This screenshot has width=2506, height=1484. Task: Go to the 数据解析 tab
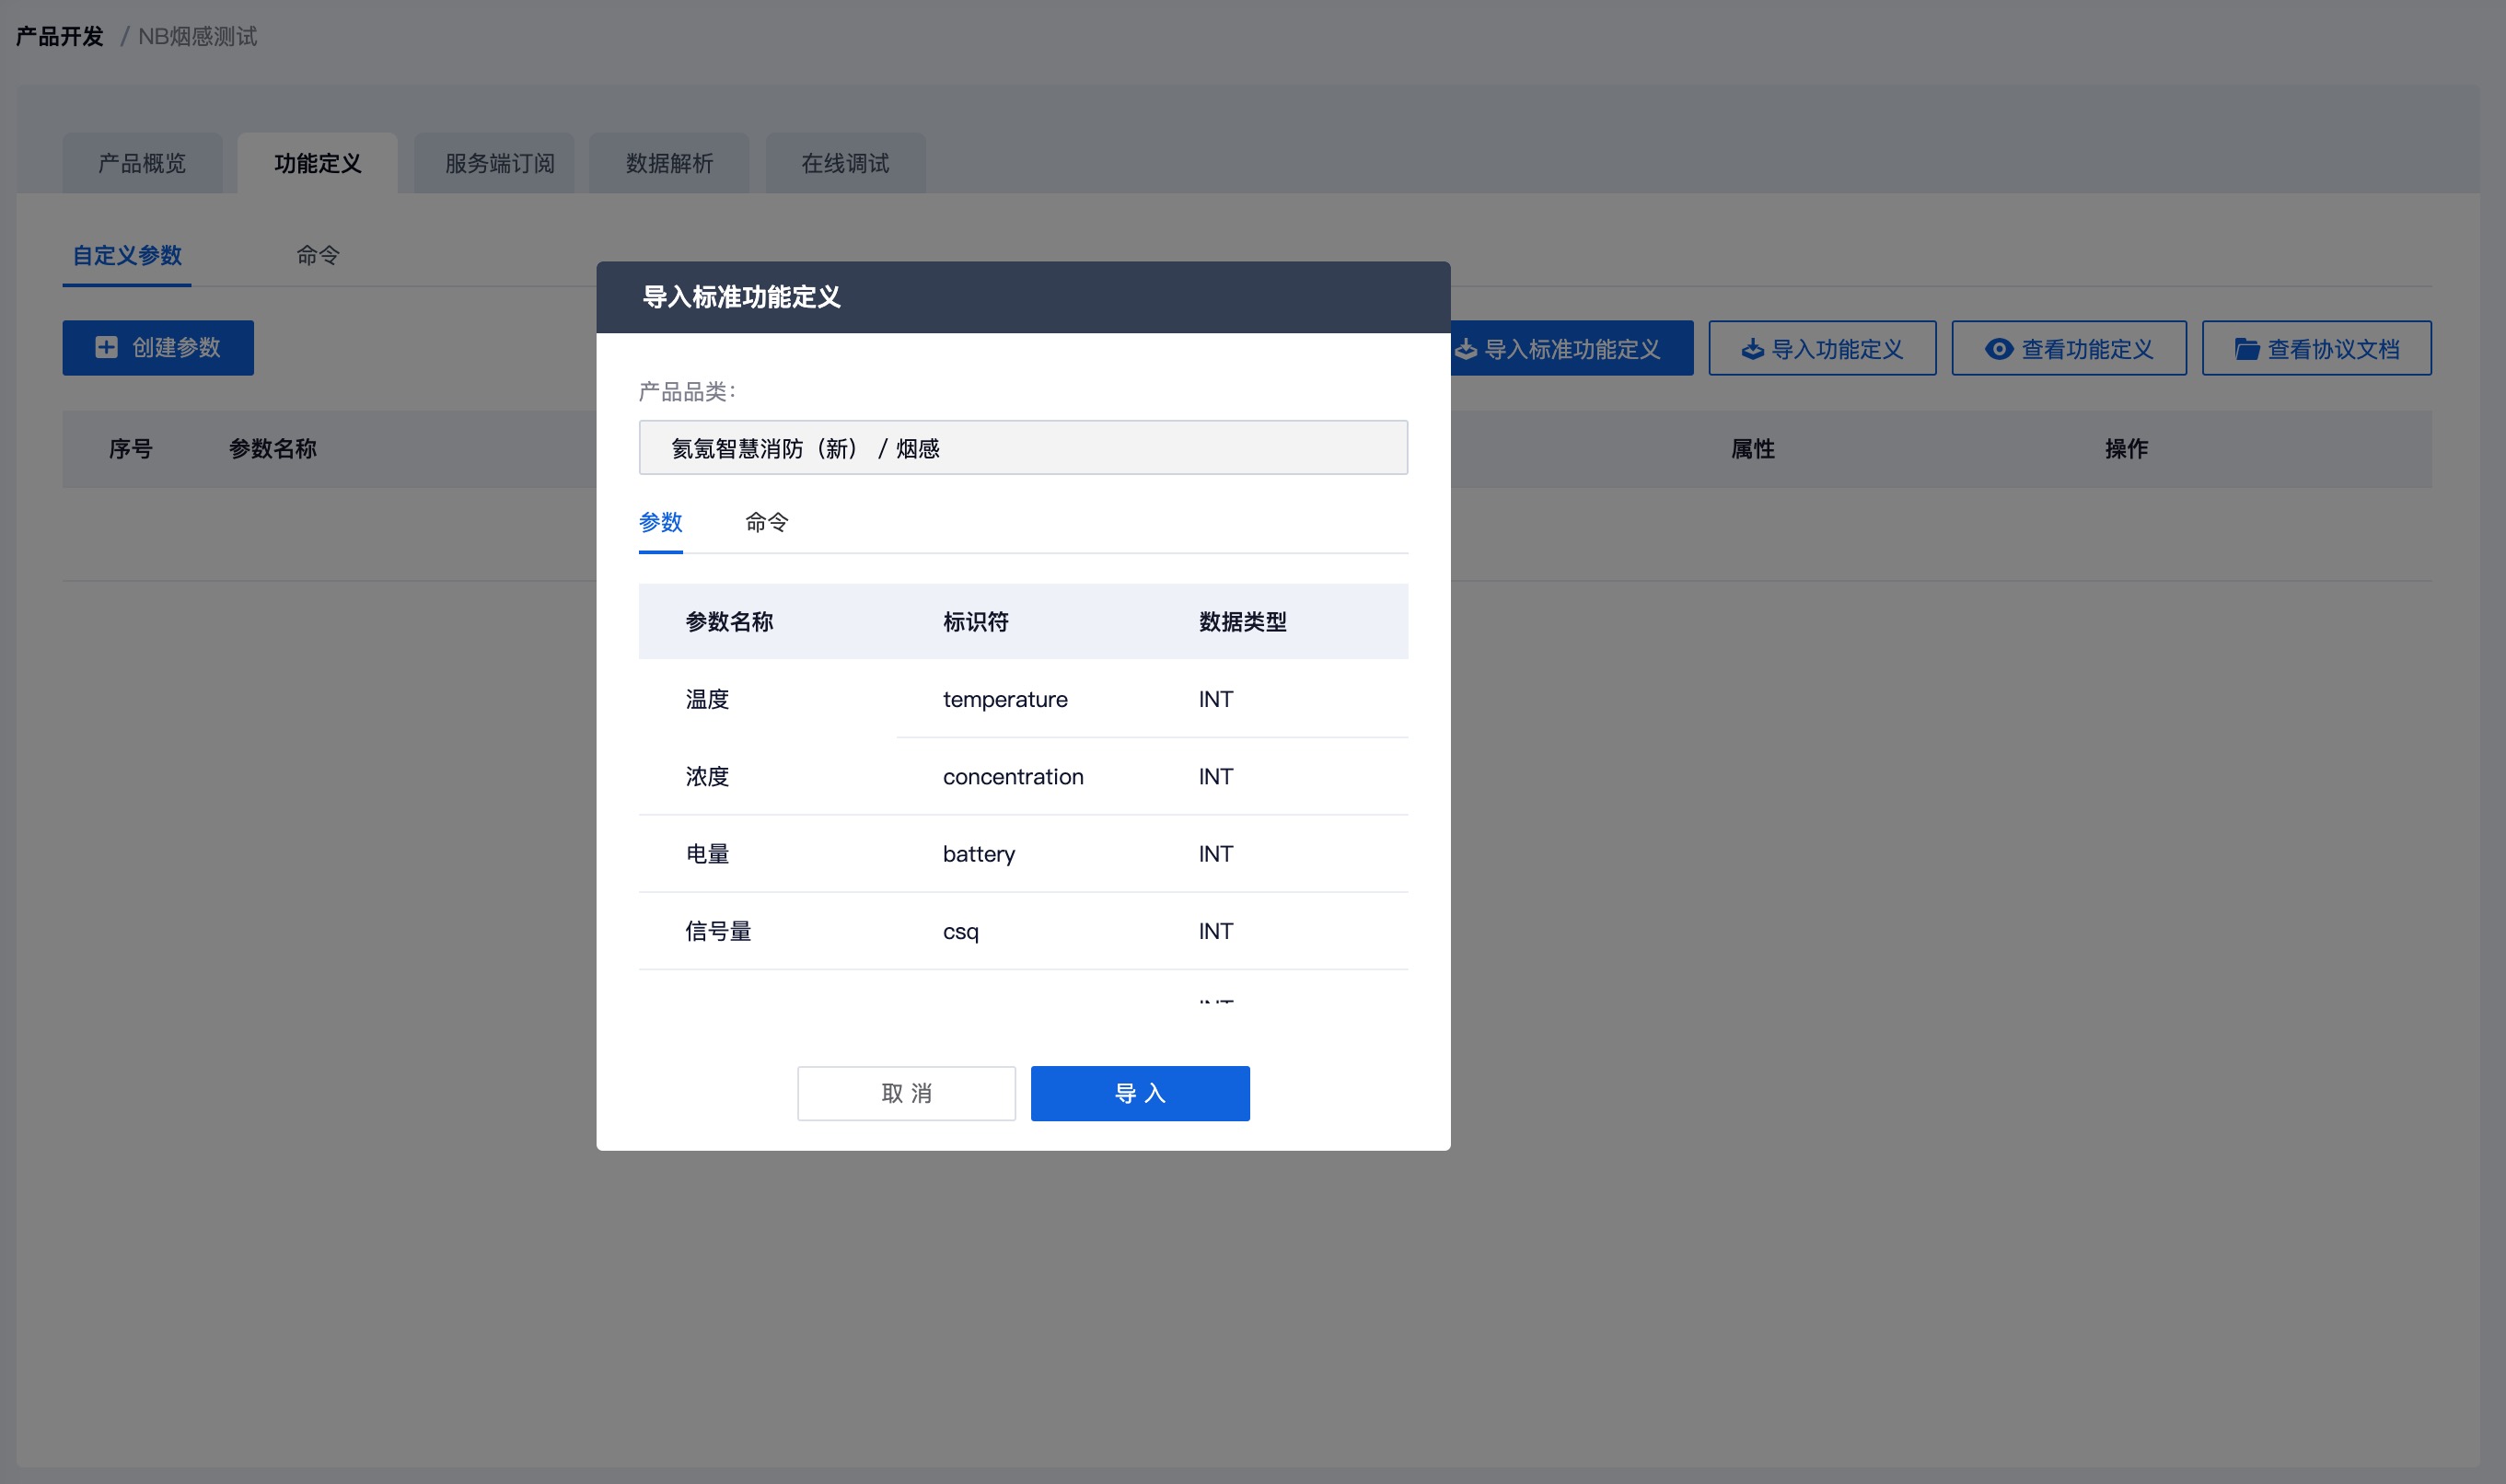coord(669,163)
